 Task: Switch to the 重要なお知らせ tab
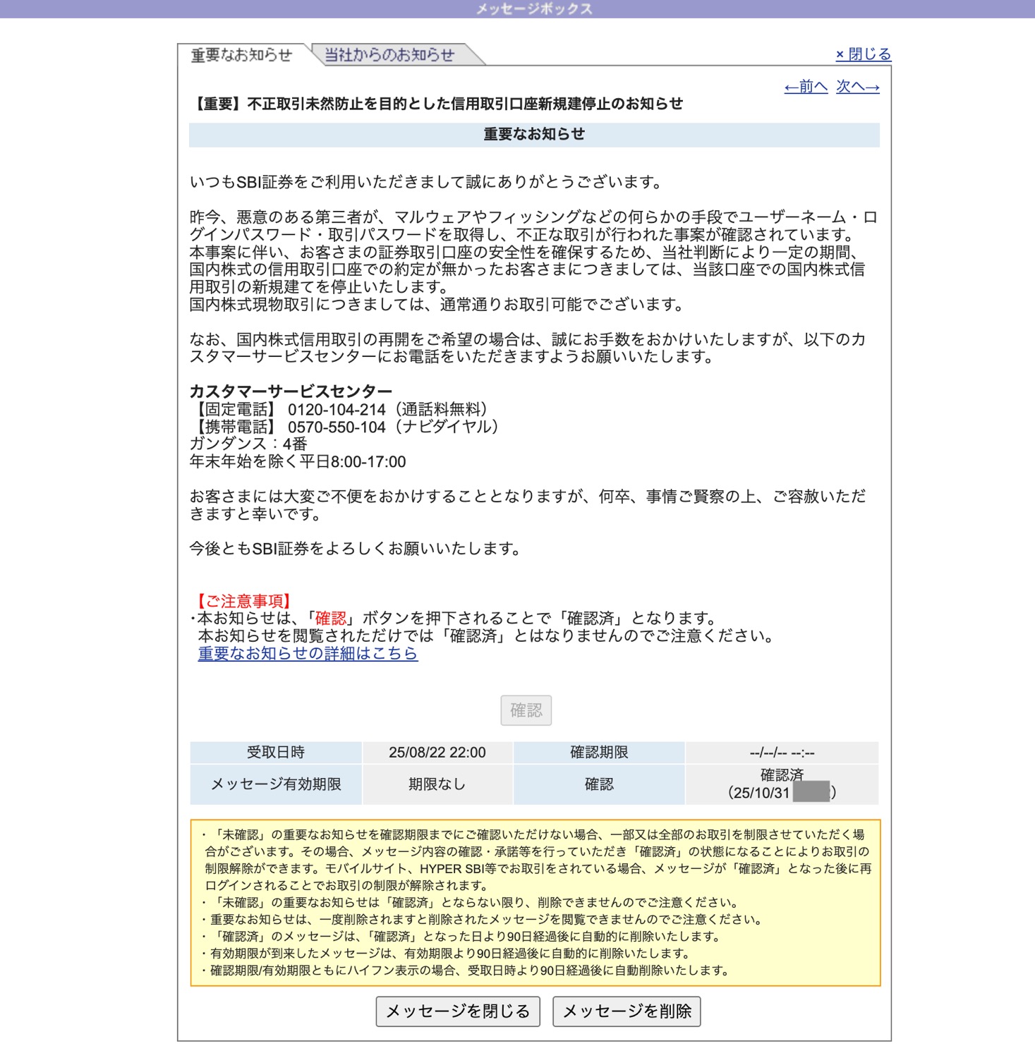tap(241, 55)
